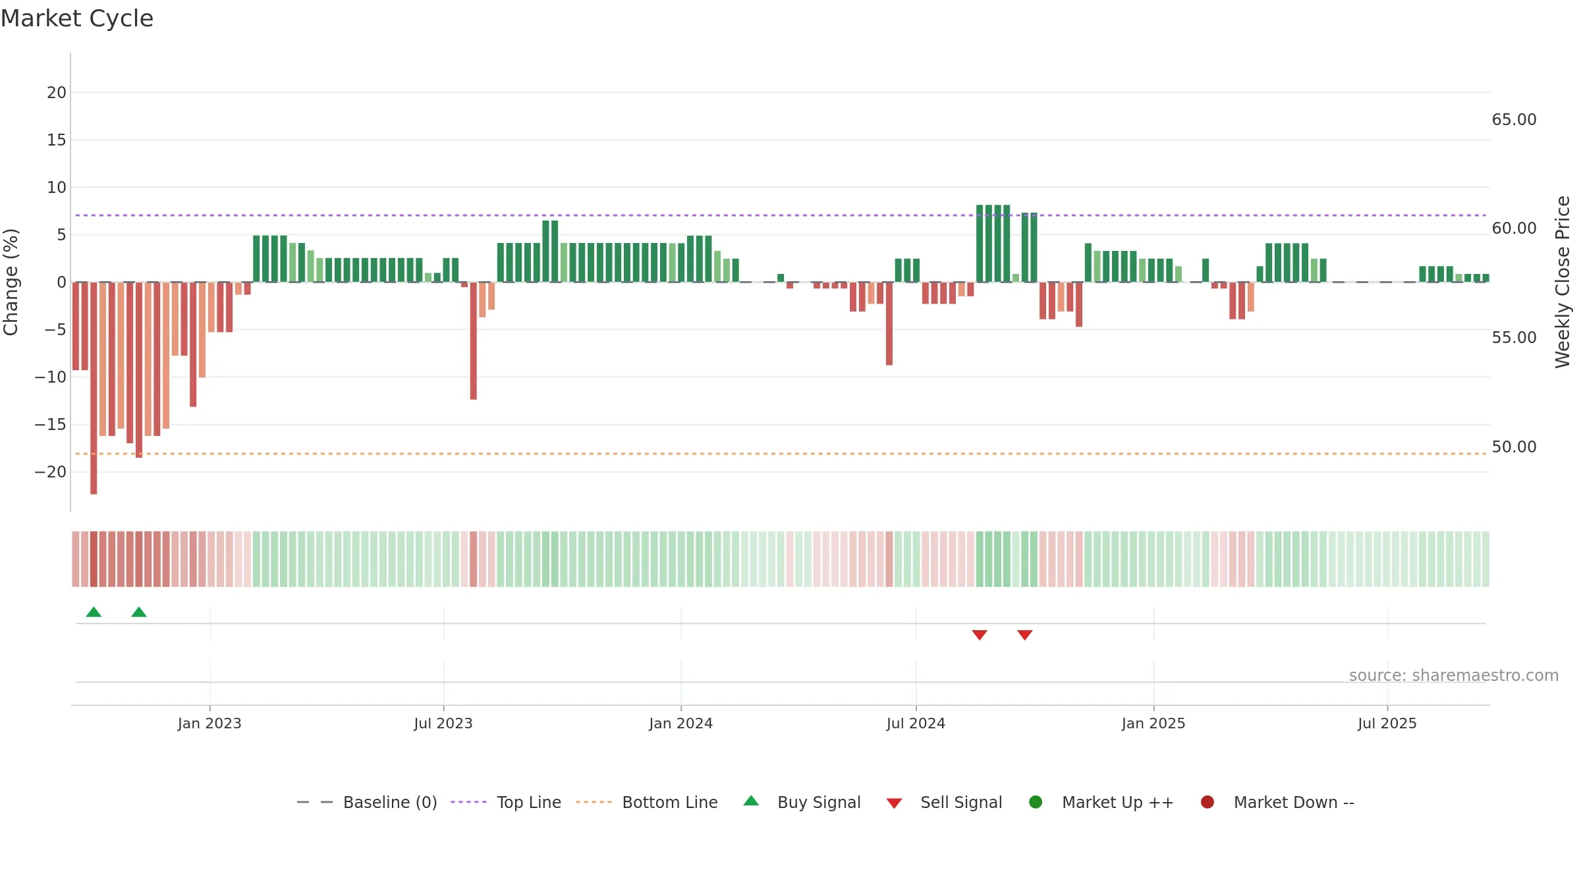Click the −20 tick on Change axis

(51, 472)
